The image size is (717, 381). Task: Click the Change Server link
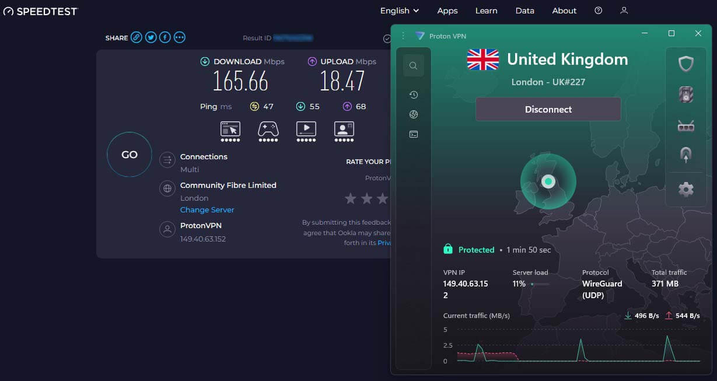pyautogui.click(x=207, y=209)
